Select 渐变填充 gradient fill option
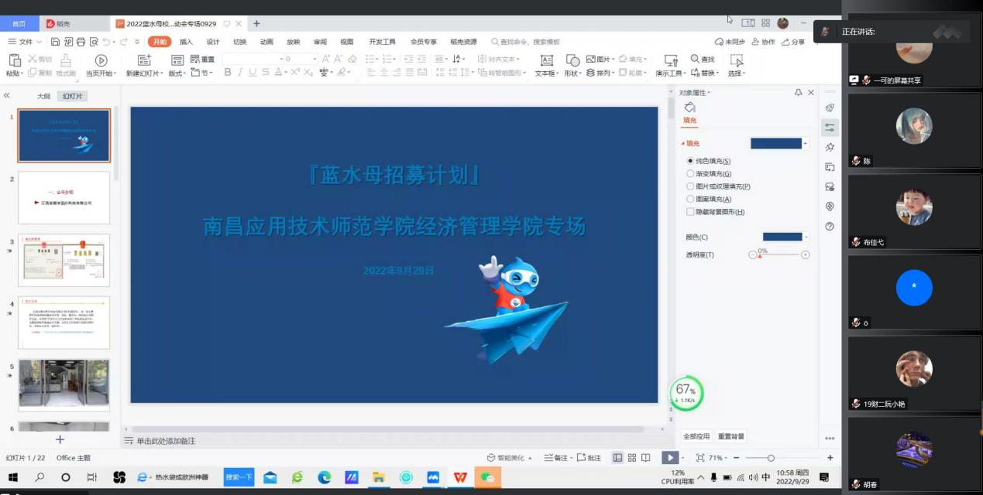The image size is (983, 495). coord(690,174)
